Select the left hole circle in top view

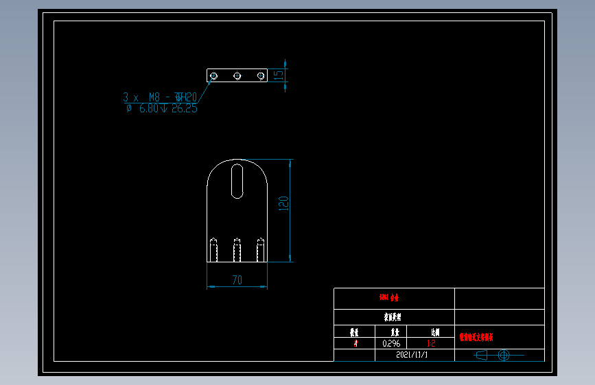tap(213, 76)
